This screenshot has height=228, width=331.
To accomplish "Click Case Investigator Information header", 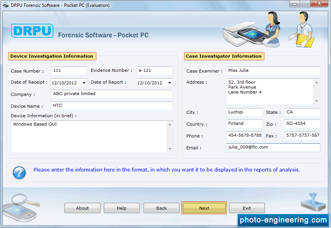I will 224,56.
